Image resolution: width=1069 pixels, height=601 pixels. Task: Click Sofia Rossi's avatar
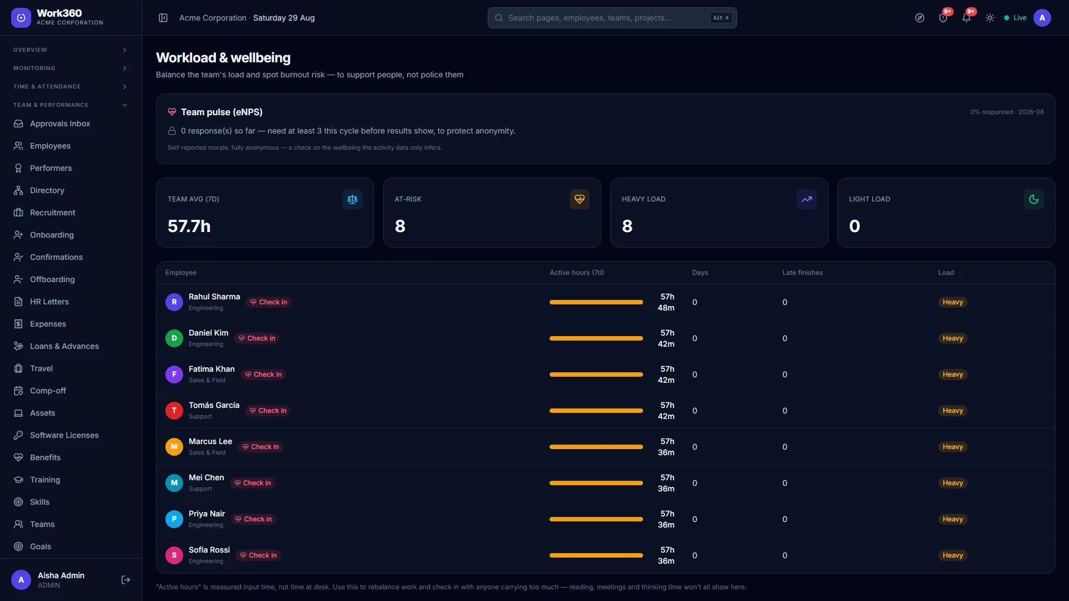click(x=174, y=555)
